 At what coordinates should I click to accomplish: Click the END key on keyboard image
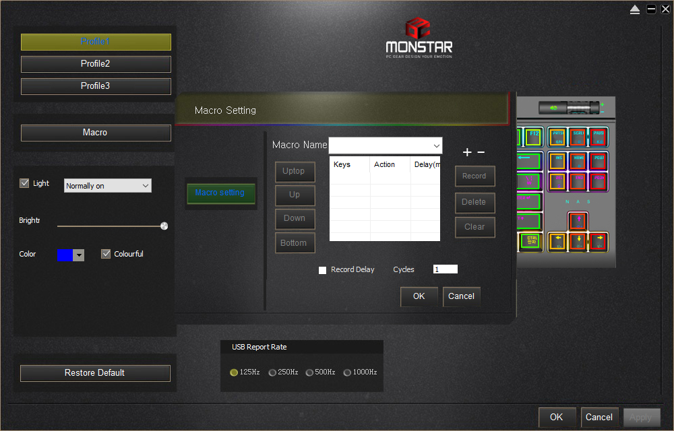578,182
